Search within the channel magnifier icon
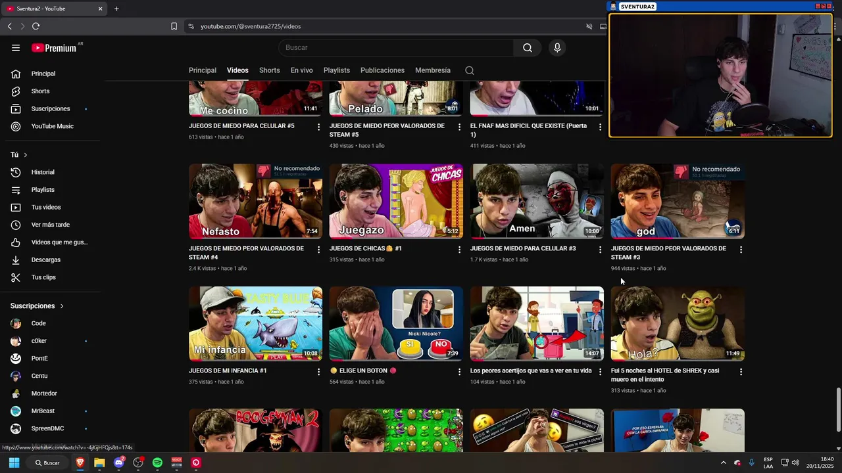842x473 pixels. click(x=470, y=70)
